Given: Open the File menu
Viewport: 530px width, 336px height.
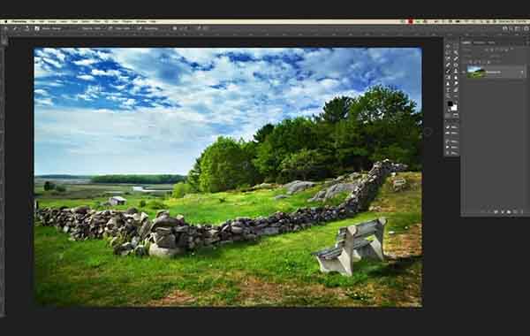Looking at the screenshot, I should coord(32,21).
